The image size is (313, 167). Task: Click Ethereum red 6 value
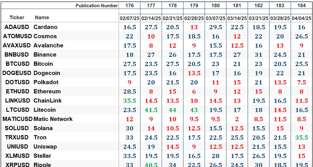point(194,92)
